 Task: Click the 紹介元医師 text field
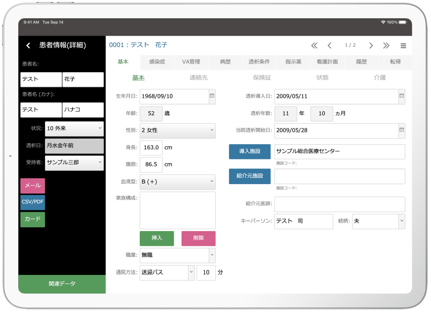tap(340, 204)
